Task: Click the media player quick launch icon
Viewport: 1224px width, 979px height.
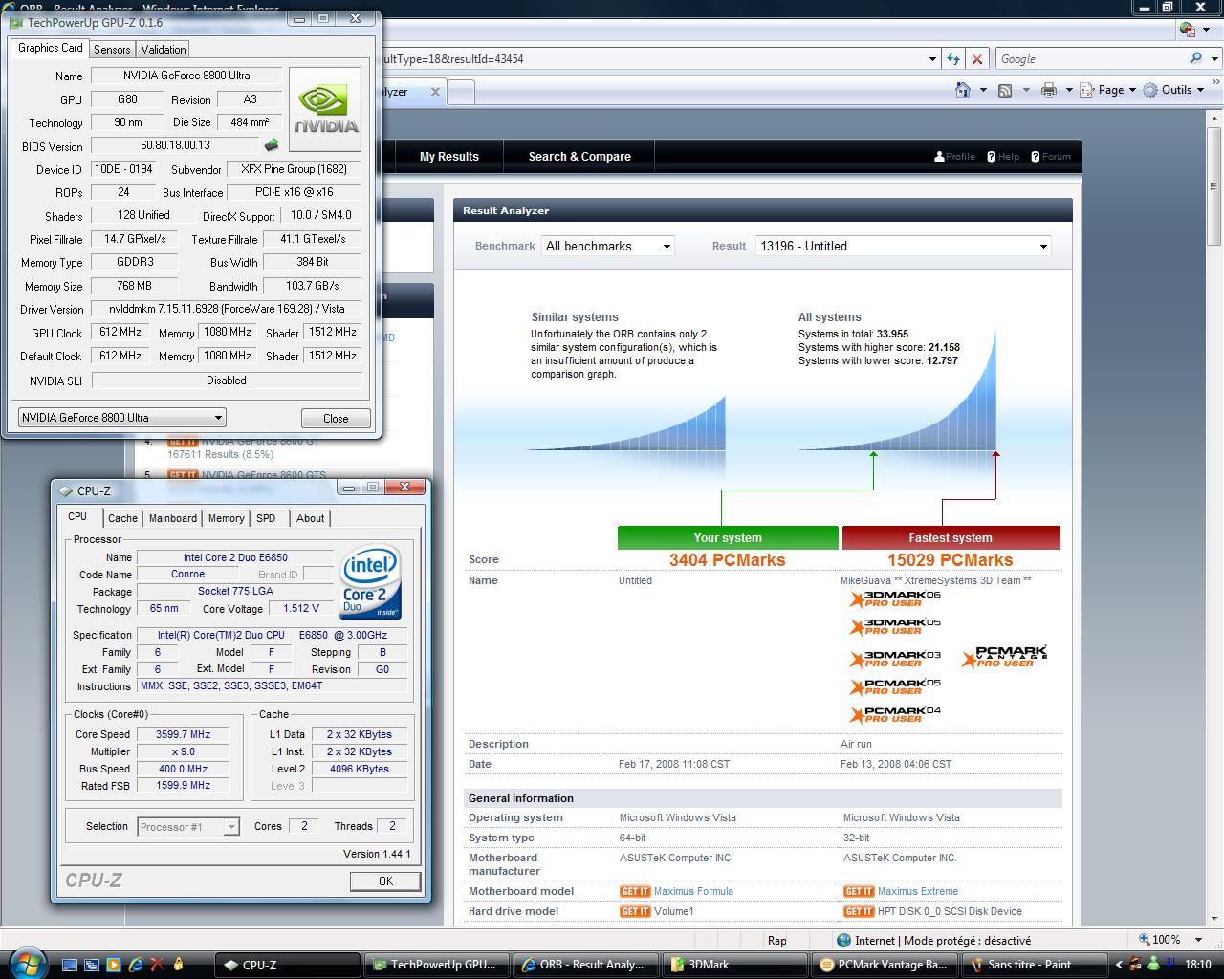Action: [x=114, y=965]
